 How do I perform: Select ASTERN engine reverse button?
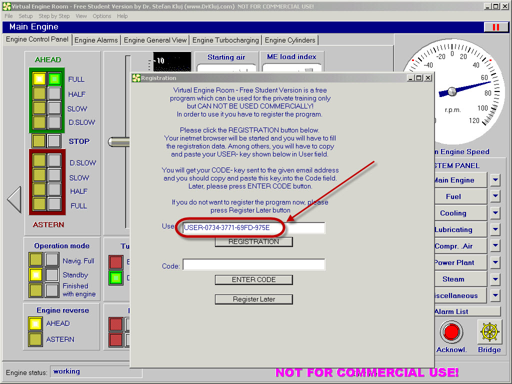pyautogui.click(x=36, y=339)
